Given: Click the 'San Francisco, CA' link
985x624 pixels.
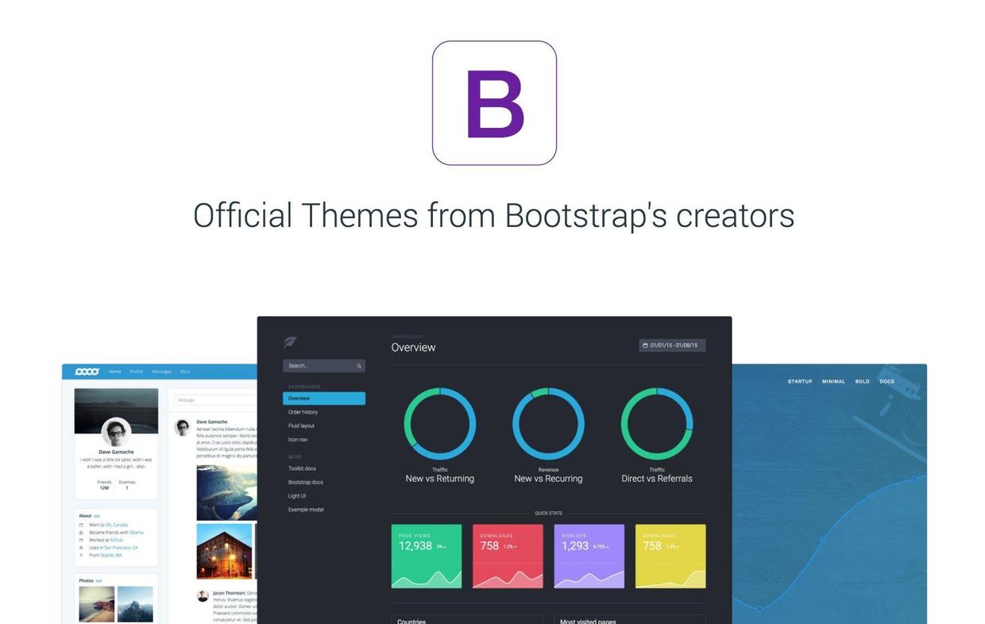Looking at the screenshot, I should click(x=121, y=548).
